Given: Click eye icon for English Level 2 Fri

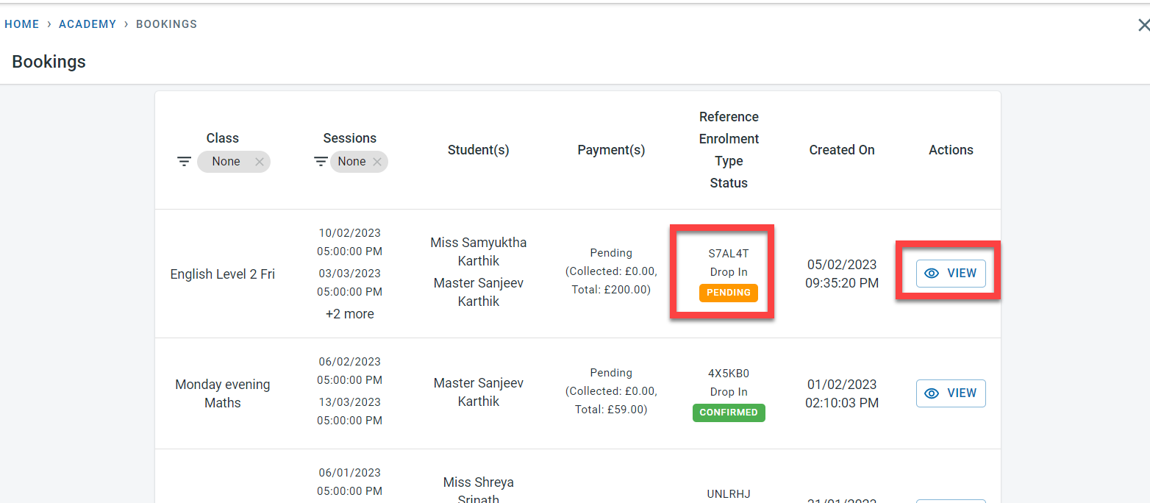Looking at the screenshot, I should pyautogui.click(x=932, y=274).
